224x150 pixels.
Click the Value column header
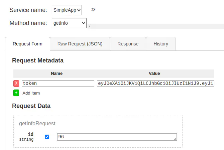(154, 73)
